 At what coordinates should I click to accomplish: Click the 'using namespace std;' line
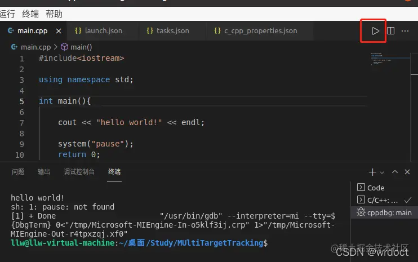point(86,79)
